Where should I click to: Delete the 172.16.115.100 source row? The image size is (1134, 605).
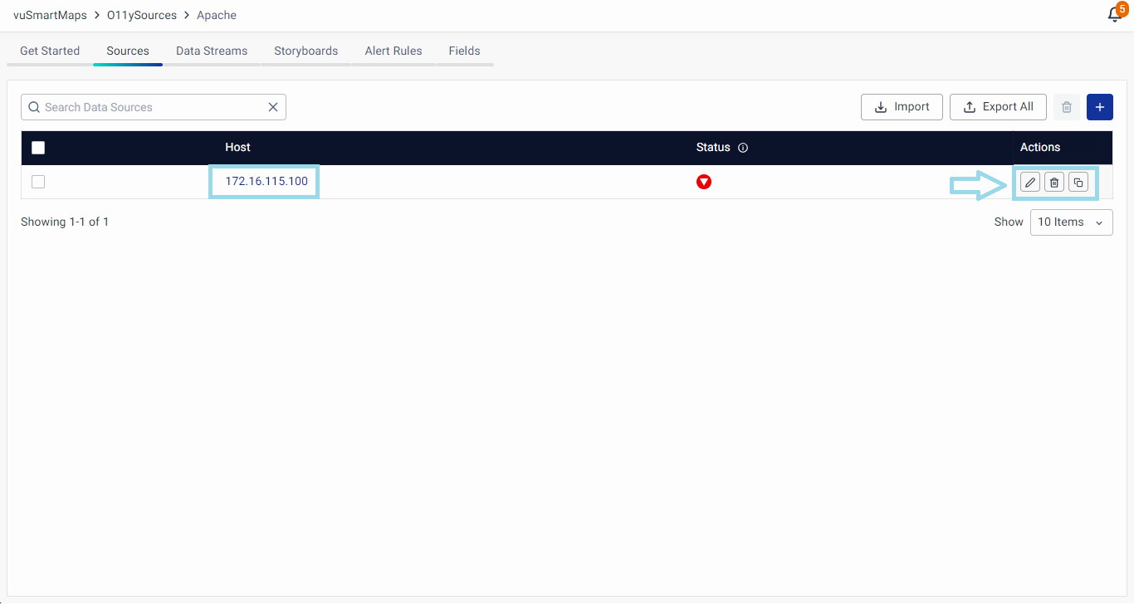pos(1053,183)
